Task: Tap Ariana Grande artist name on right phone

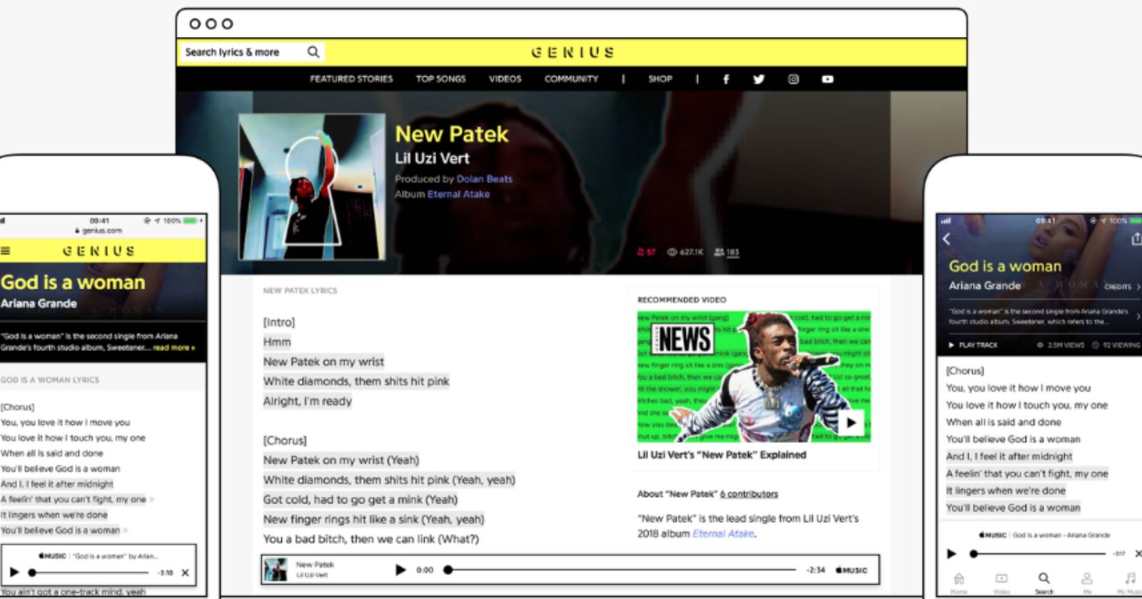Action: click(985, 285)
